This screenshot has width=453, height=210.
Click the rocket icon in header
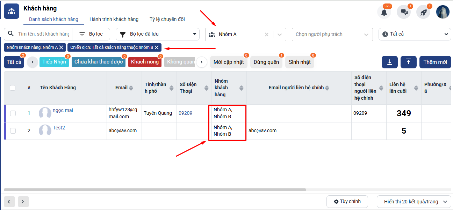[423, 12]
